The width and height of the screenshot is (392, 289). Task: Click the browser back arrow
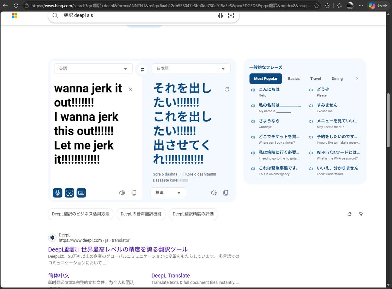tap(5, 6)
